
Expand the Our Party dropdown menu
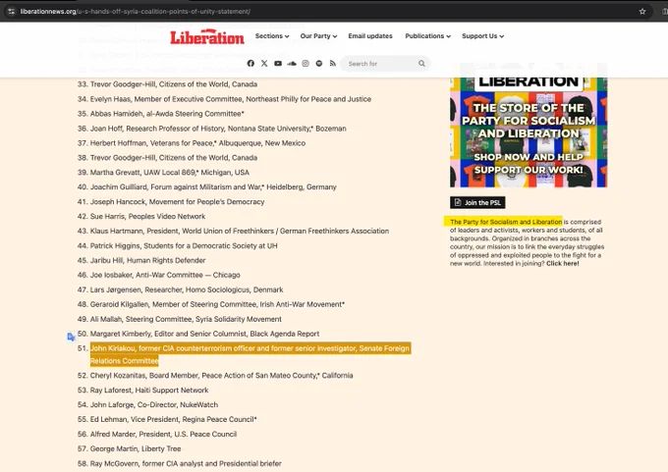[x=318, y=36]
